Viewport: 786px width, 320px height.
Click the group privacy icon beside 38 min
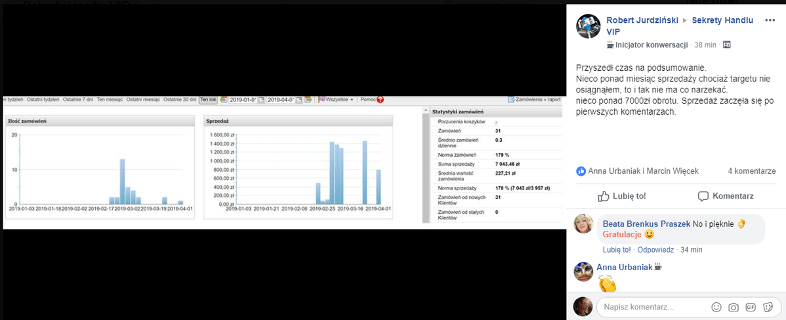(726, 45)
